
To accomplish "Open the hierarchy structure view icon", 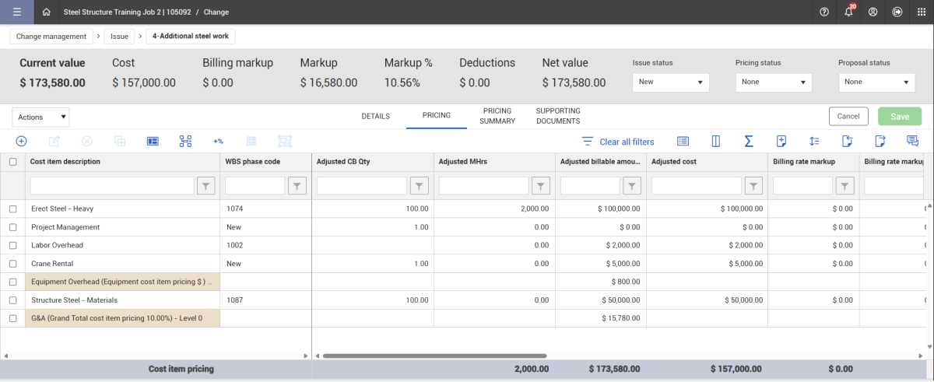I will coord(185,141).
